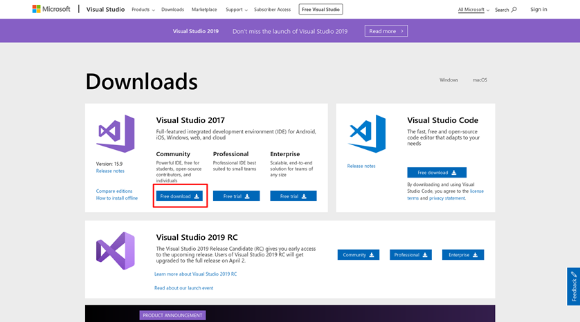Screen dimensions: 580x322
Task: Click Professional Free trial button
Action: (237, 196)
